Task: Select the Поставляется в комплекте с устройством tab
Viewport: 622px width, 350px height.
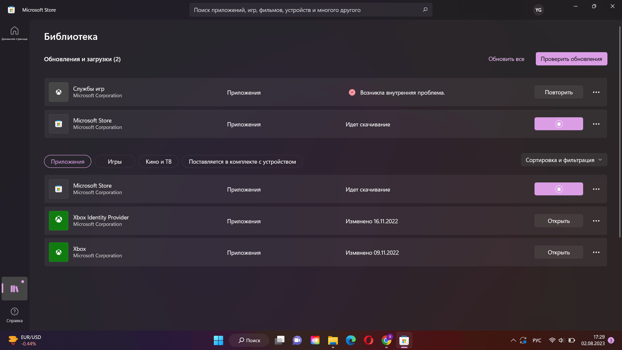Action: (242, 161)
